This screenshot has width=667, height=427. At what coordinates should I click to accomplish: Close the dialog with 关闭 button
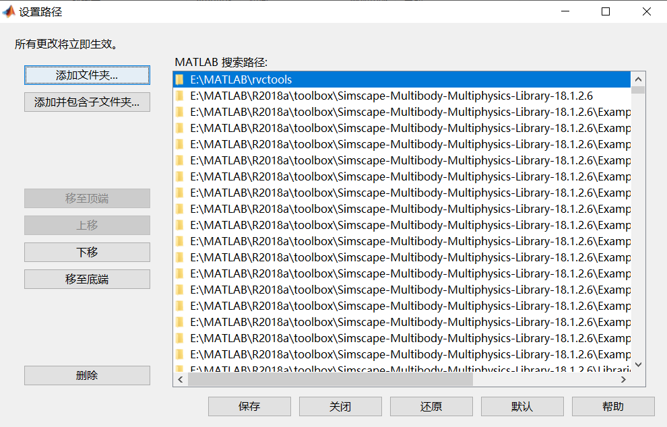(x=340, y=407)
